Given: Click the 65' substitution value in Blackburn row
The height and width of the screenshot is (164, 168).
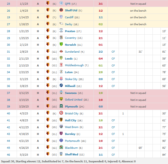Looking at the screenshot, I should (140, 148).
